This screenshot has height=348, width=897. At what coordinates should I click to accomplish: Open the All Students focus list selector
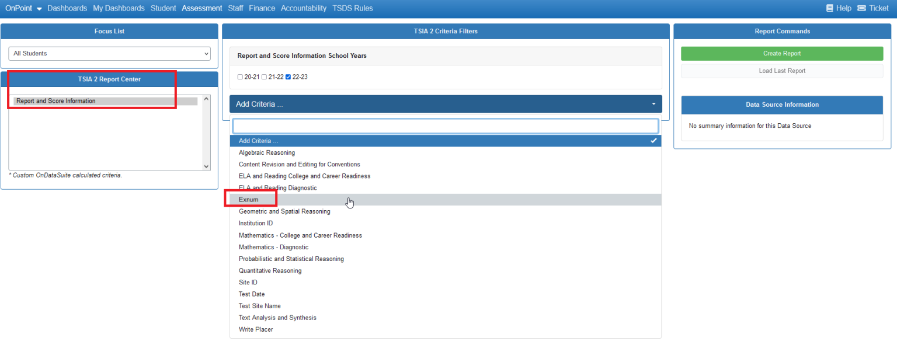click(109, 53)
